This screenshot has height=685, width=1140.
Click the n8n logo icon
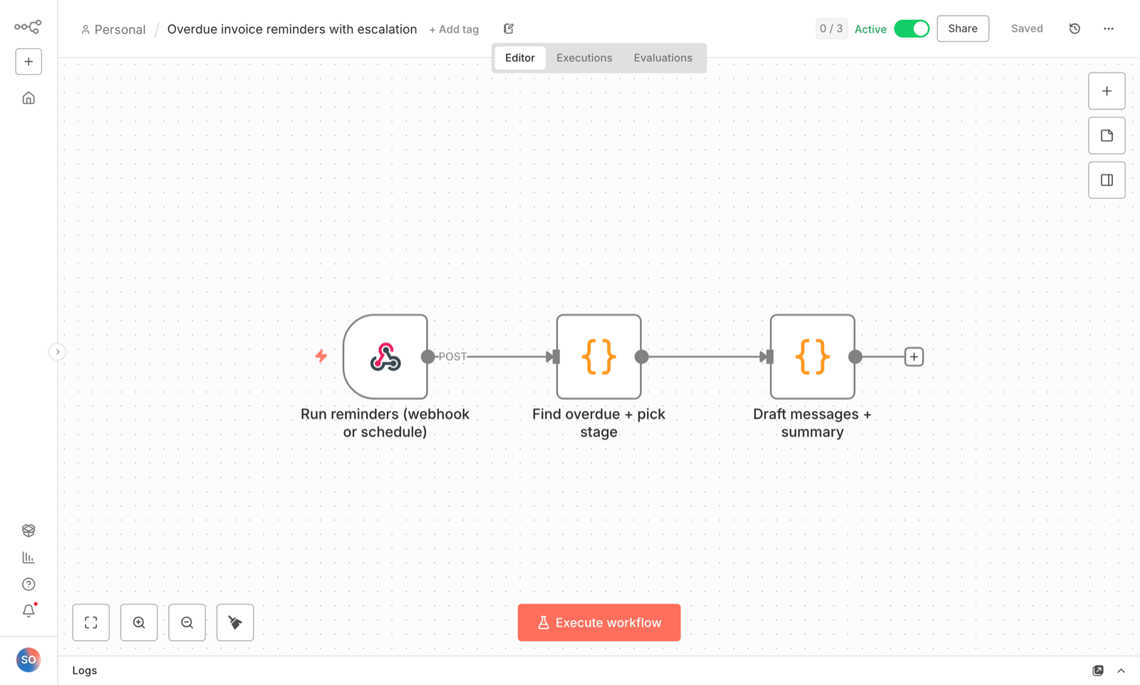[28, 27]
